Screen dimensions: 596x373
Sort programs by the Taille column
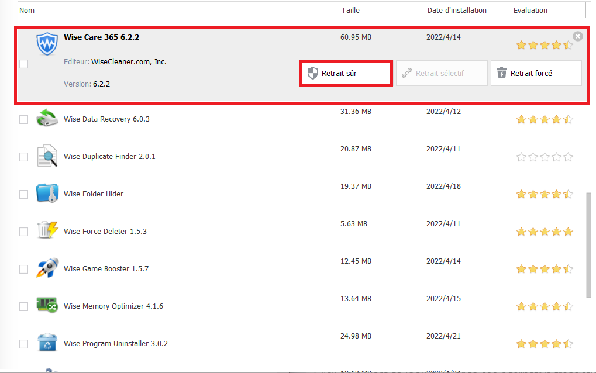tap(350, 11)
